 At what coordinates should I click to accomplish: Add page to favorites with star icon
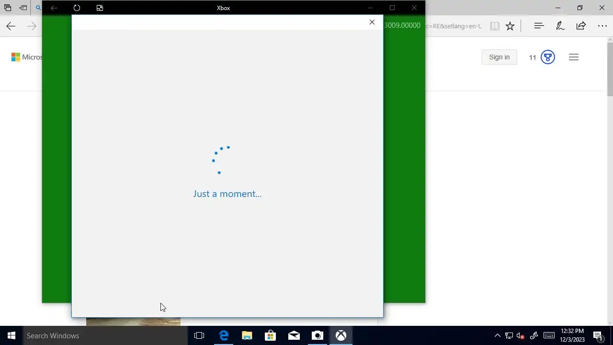[x=510, y=26]
